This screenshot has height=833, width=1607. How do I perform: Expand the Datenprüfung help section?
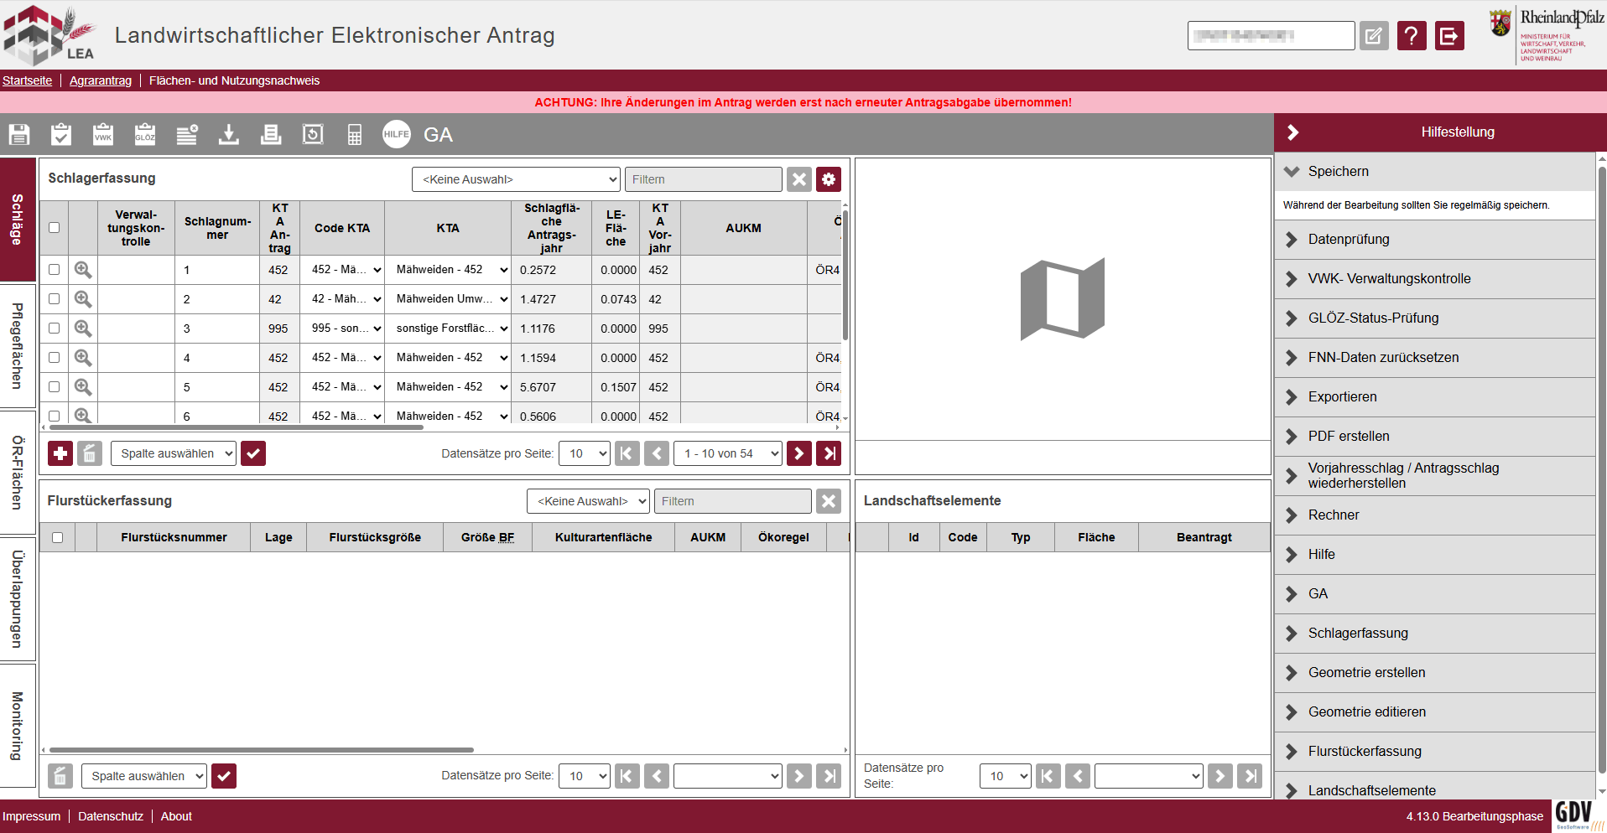[x=1349, y=240]
